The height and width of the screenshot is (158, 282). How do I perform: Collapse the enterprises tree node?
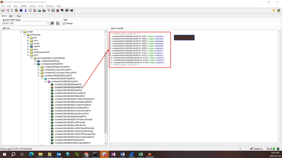click(25, 35)
